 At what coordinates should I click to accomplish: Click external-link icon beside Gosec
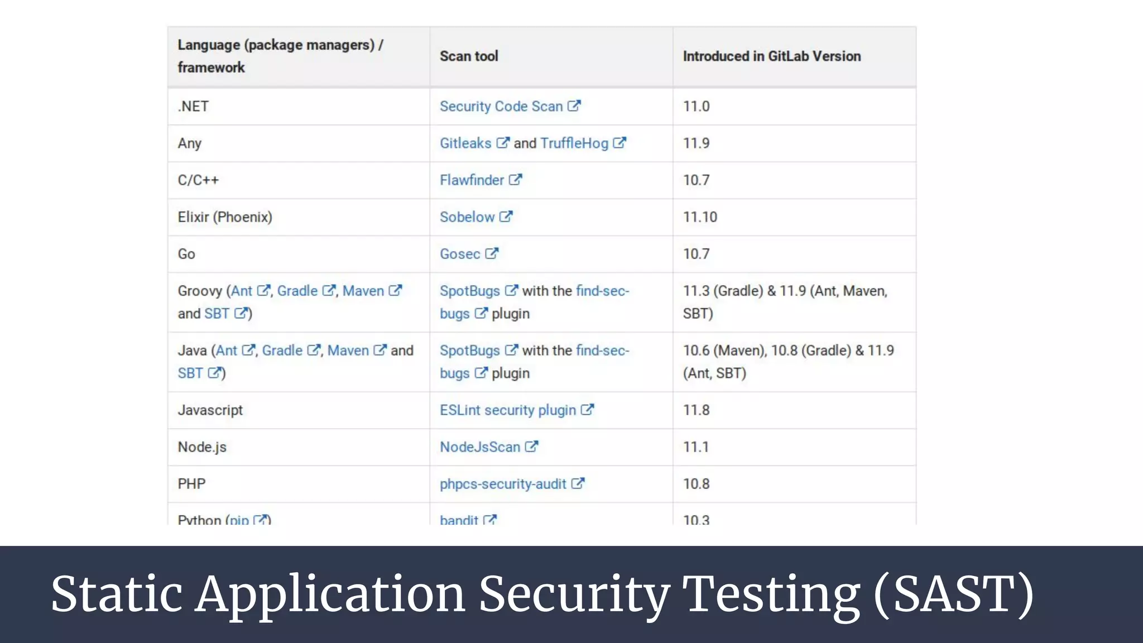tap(492, 253)
